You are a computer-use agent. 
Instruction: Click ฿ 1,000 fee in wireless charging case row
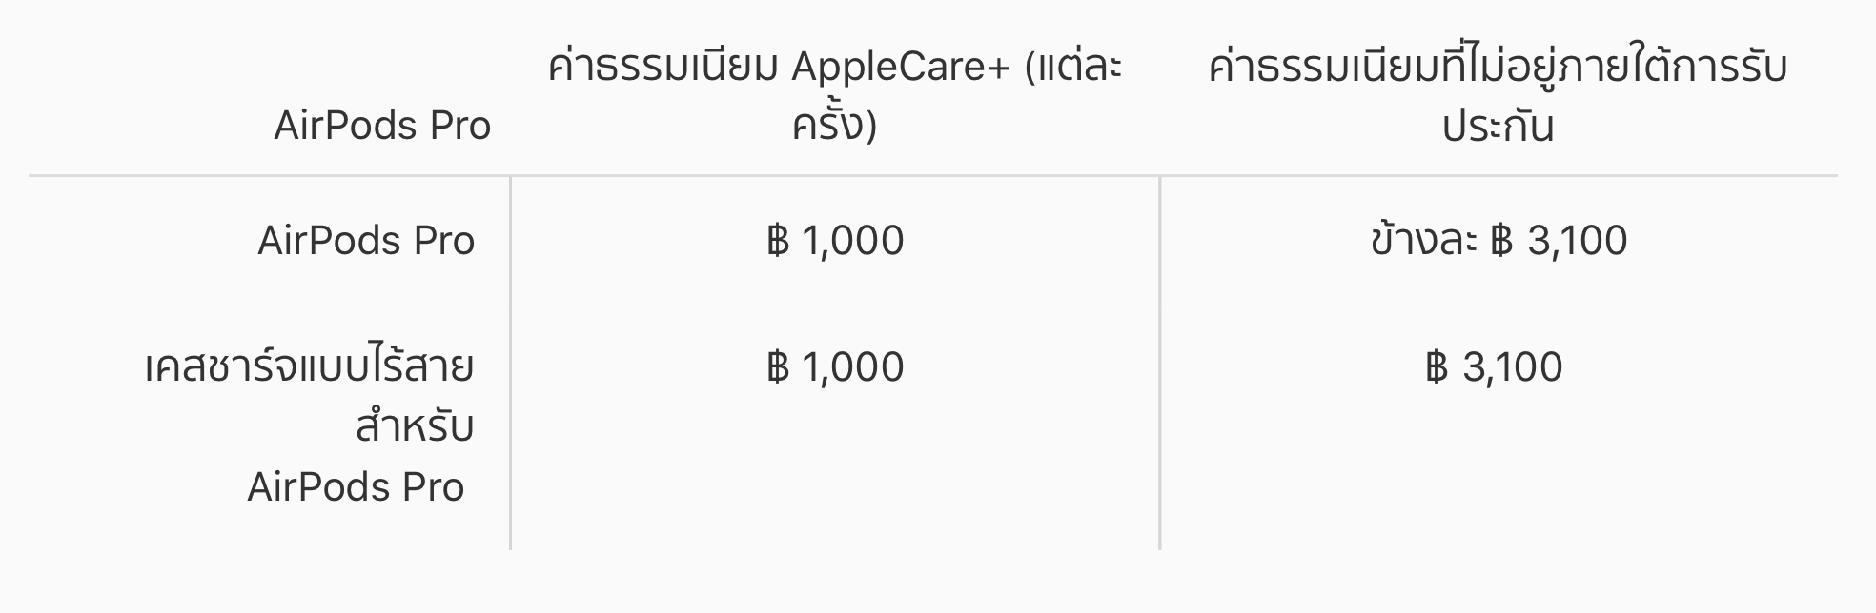[835, 367]
